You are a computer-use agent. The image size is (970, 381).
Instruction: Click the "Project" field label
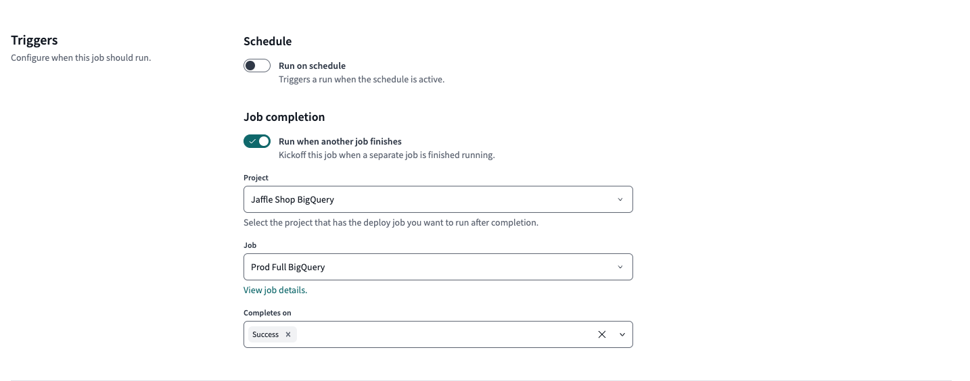[x=256, y=178]
